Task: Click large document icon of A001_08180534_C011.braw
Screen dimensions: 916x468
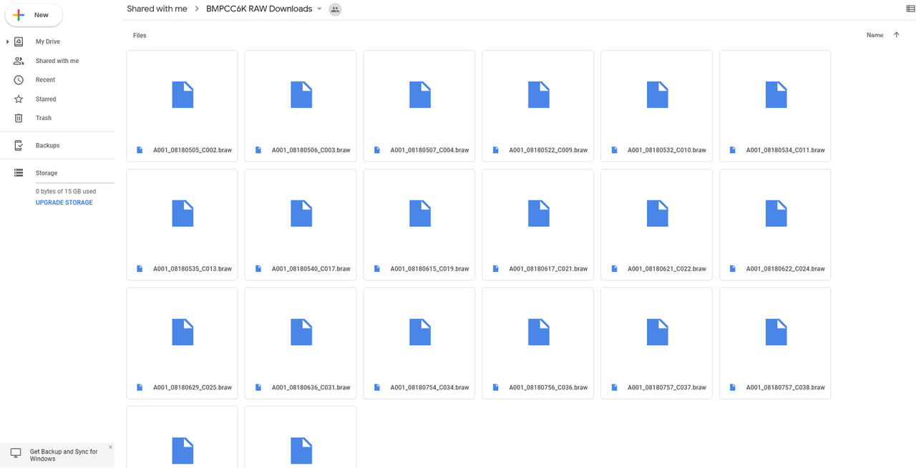Action: [x=776, y=95]
